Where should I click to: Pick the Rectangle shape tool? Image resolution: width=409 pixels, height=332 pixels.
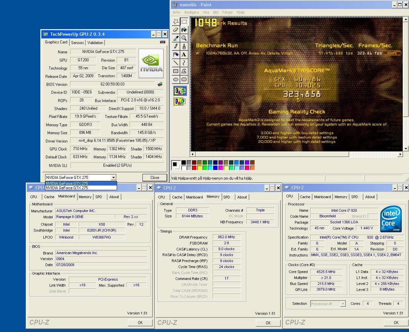pos(176,71)
